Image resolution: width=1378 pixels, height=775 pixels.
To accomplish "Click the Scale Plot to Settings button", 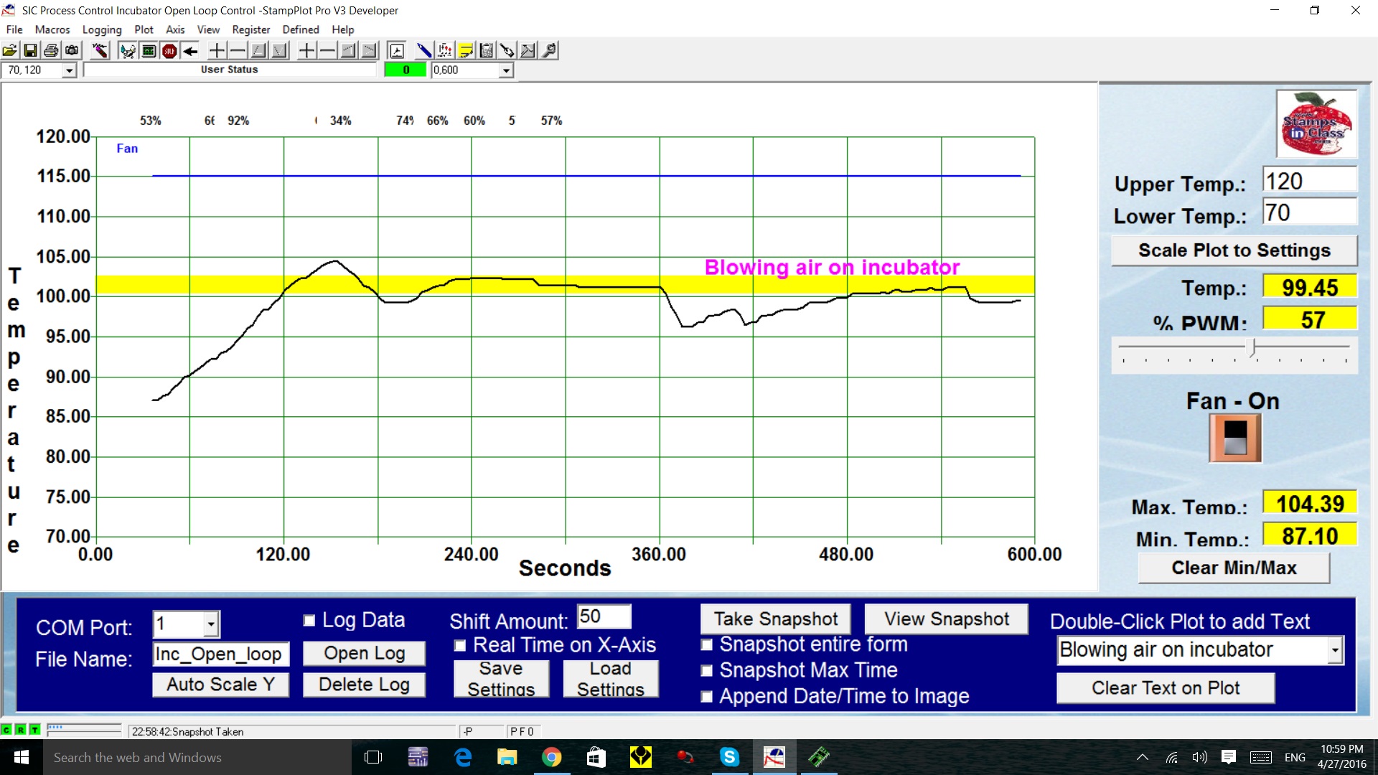I will [1233, 250].
